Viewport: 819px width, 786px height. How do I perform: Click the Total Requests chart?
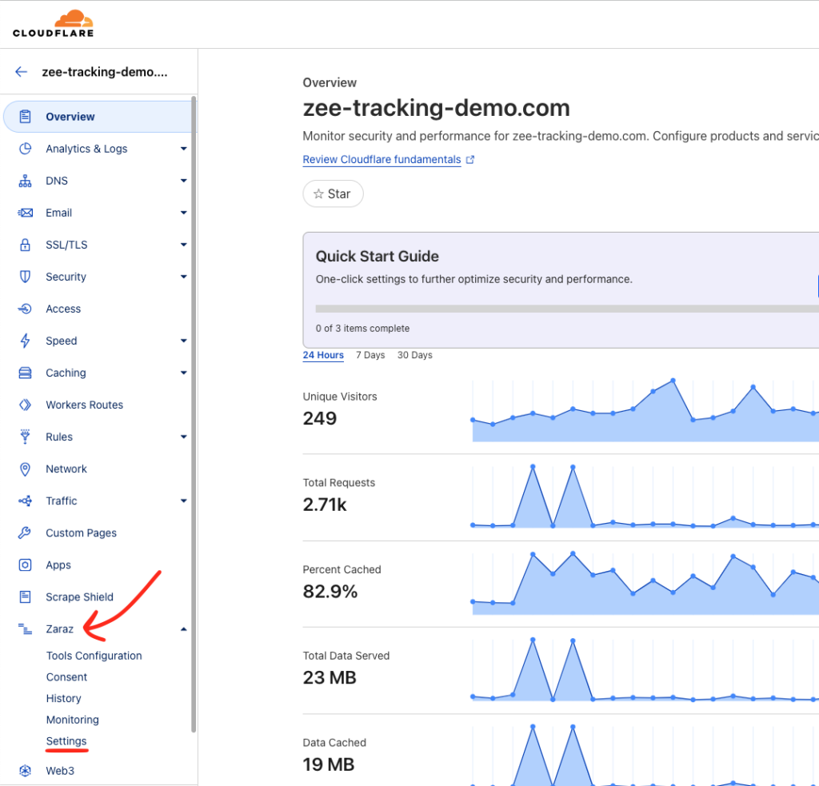(x=645, y=497)
